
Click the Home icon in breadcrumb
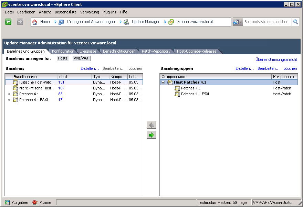tap(35, 22)
